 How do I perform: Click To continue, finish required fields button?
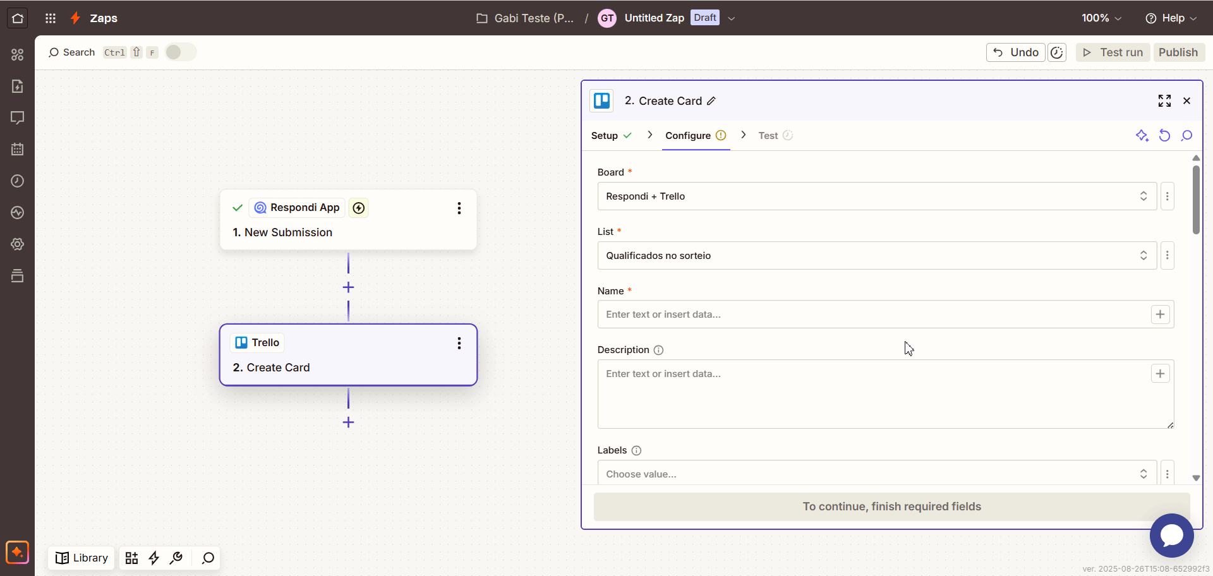click(x=891, y=507)
